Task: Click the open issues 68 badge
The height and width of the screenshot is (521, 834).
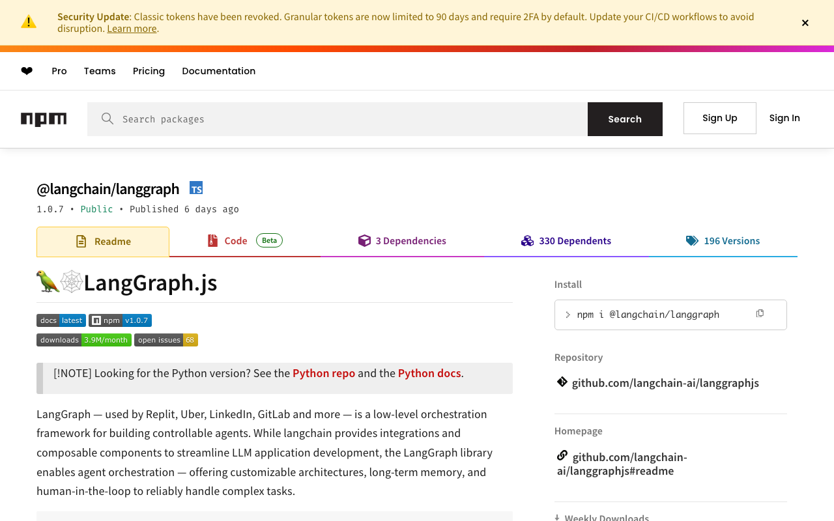Action: click(x=166, y=340)
